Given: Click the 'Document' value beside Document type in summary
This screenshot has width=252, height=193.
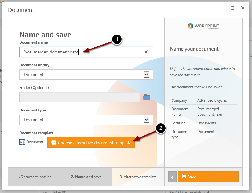Looking at the screenshot, I should coord(206,132).
